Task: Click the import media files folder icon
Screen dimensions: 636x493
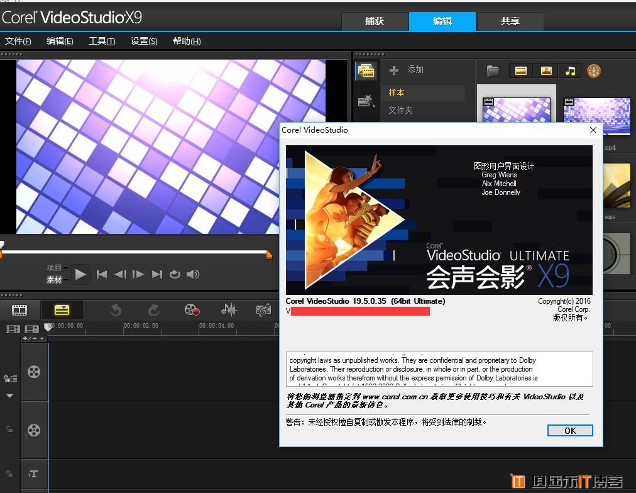Action: 493,71
